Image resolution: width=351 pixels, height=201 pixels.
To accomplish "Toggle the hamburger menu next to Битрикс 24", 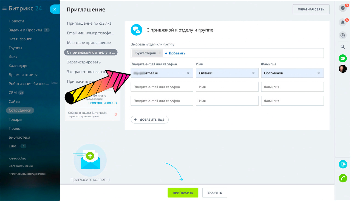I will click(x=4, y=8).
